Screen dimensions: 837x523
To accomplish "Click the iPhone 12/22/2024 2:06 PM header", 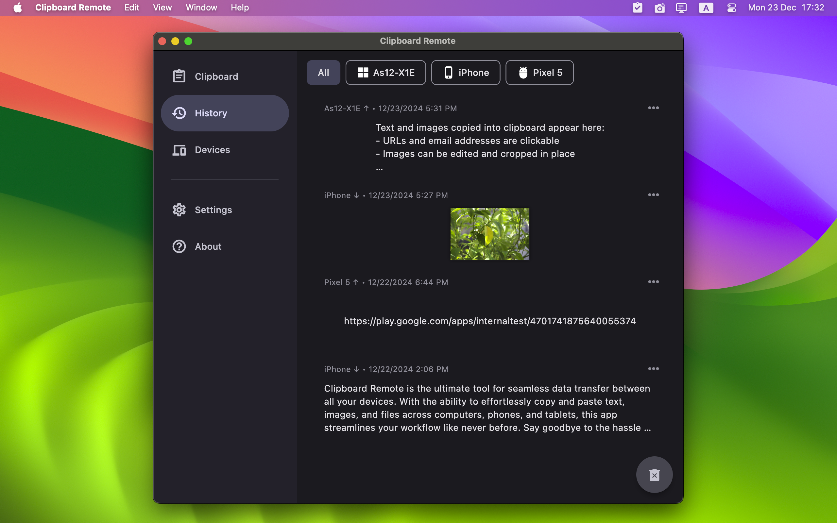I will 386,369.
